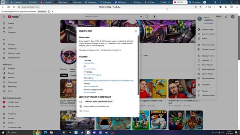The height and width of the screenshot is (135, 240).
Task: Expand the 'Язык: Русский' option
Action: click(206, 65)
